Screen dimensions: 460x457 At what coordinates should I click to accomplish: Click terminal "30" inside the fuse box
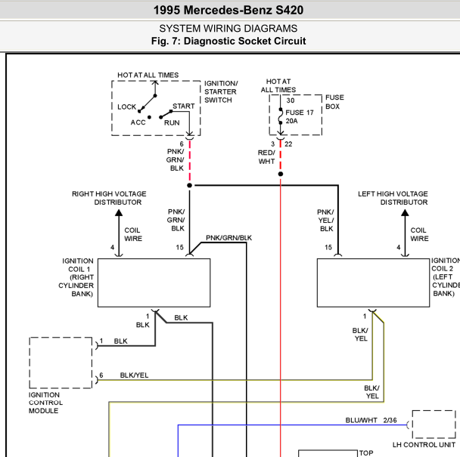pyautogui.click(x=291, y=100)
